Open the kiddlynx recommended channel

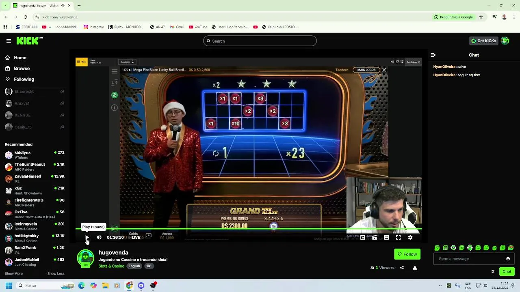35,155
